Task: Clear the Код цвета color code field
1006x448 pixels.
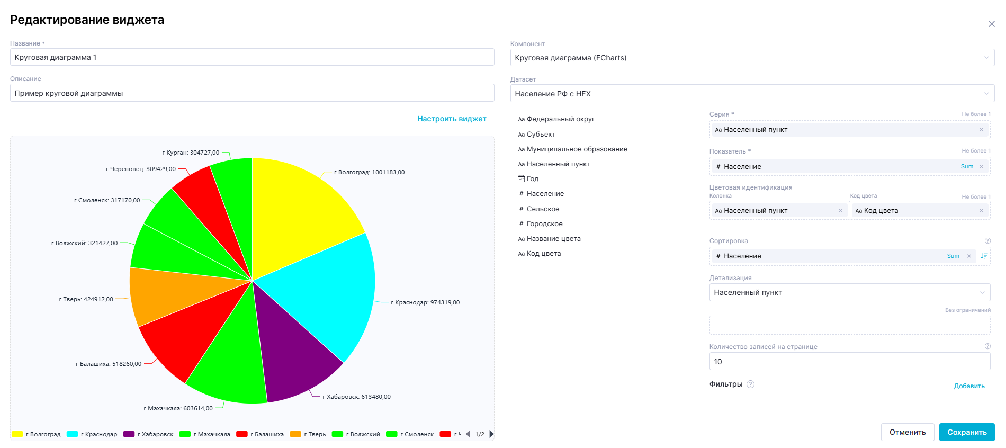Action: (981, 211)
